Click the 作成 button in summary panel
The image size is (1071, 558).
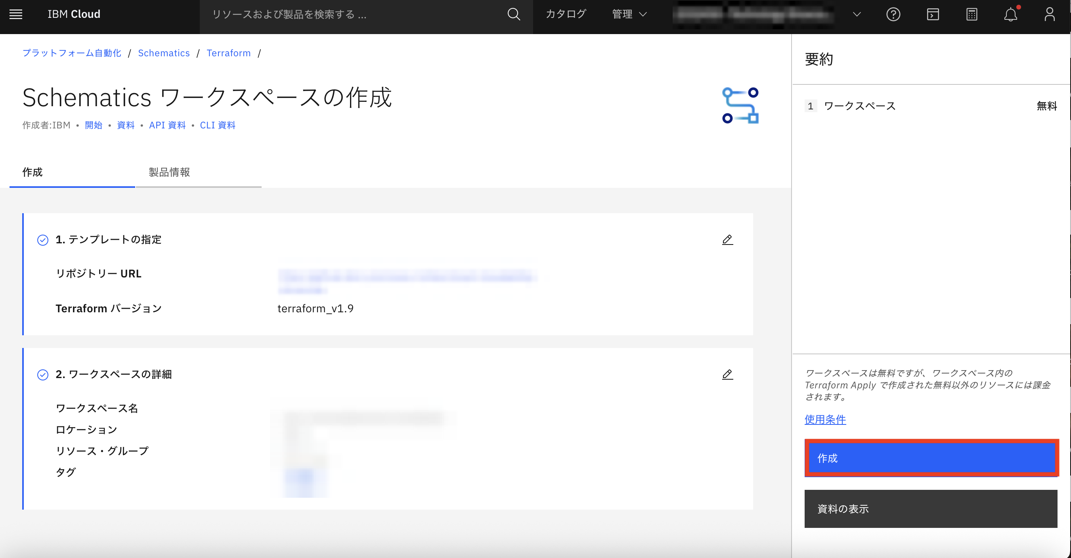click(x=931, y=458)
